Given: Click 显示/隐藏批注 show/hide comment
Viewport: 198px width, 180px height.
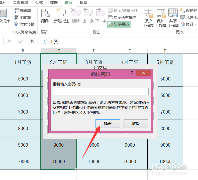Looking at the screenshot, I should point(123,11).
